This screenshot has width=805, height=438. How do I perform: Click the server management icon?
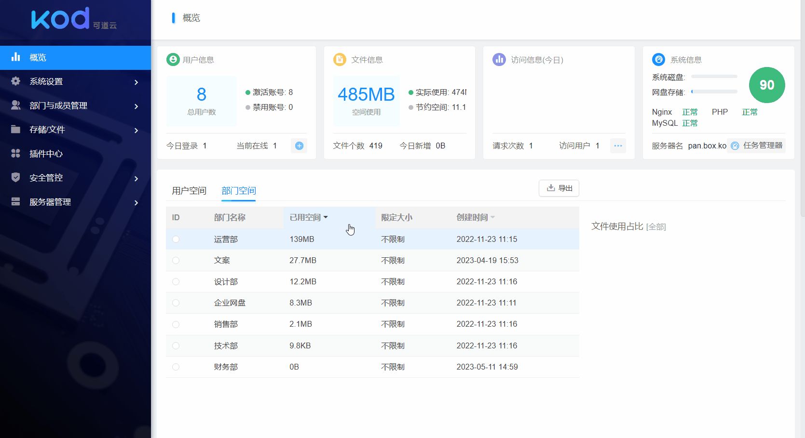coord(16,201)
